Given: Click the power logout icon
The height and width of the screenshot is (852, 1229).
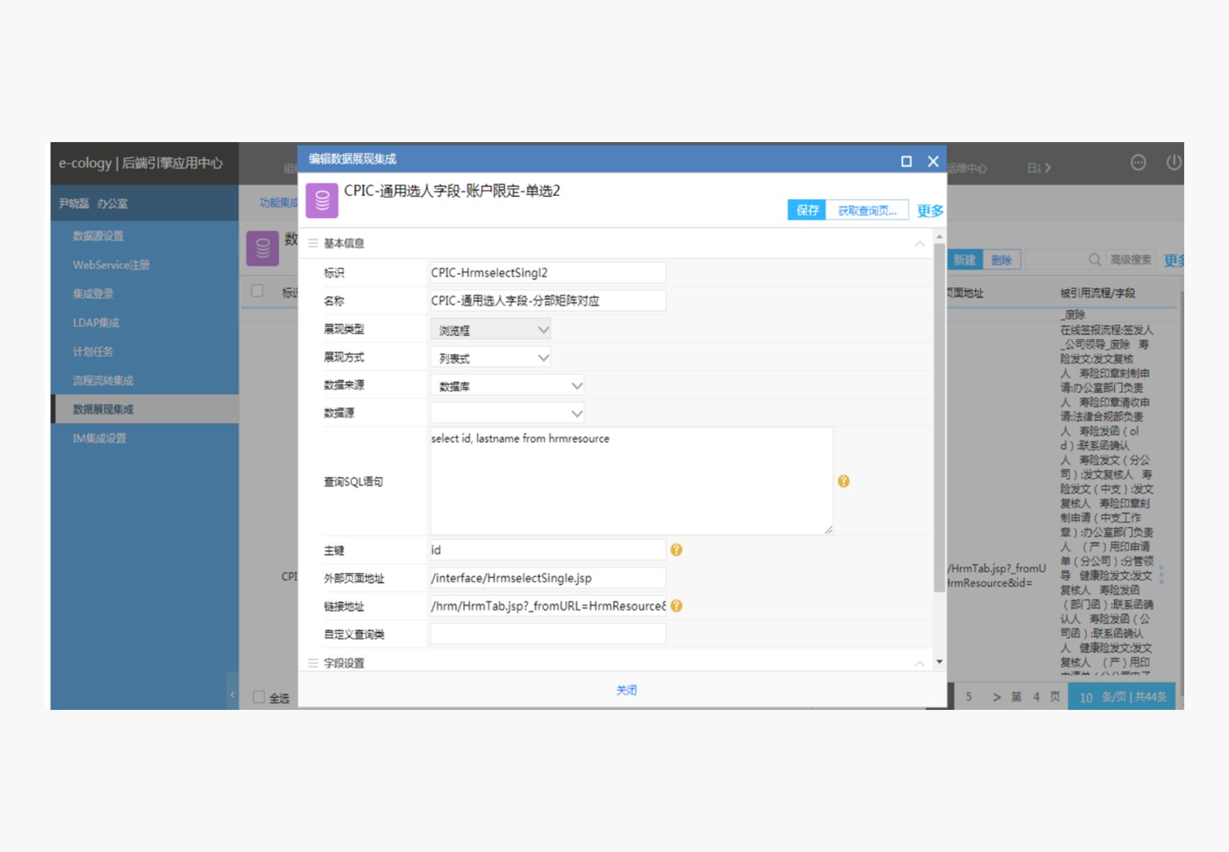Looking at the screenshot, I should 1173,163.
